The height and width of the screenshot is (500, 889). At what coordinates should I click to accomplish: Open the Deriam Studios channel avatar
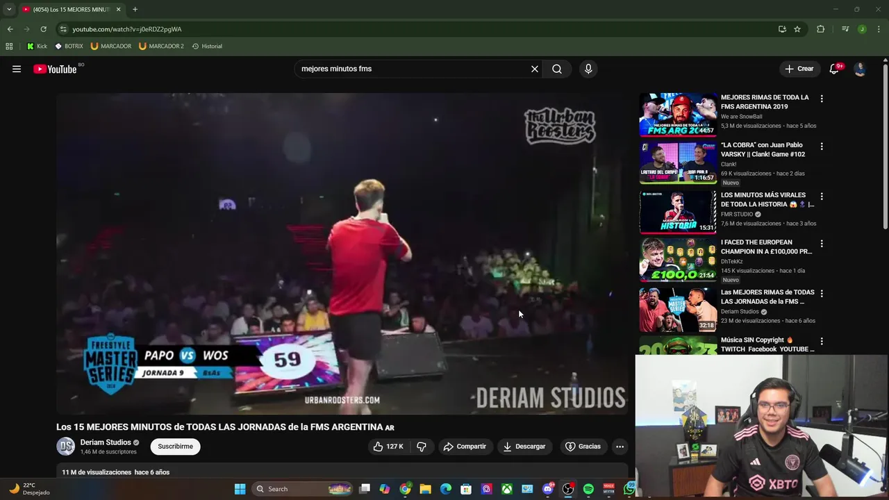(66, 447)
